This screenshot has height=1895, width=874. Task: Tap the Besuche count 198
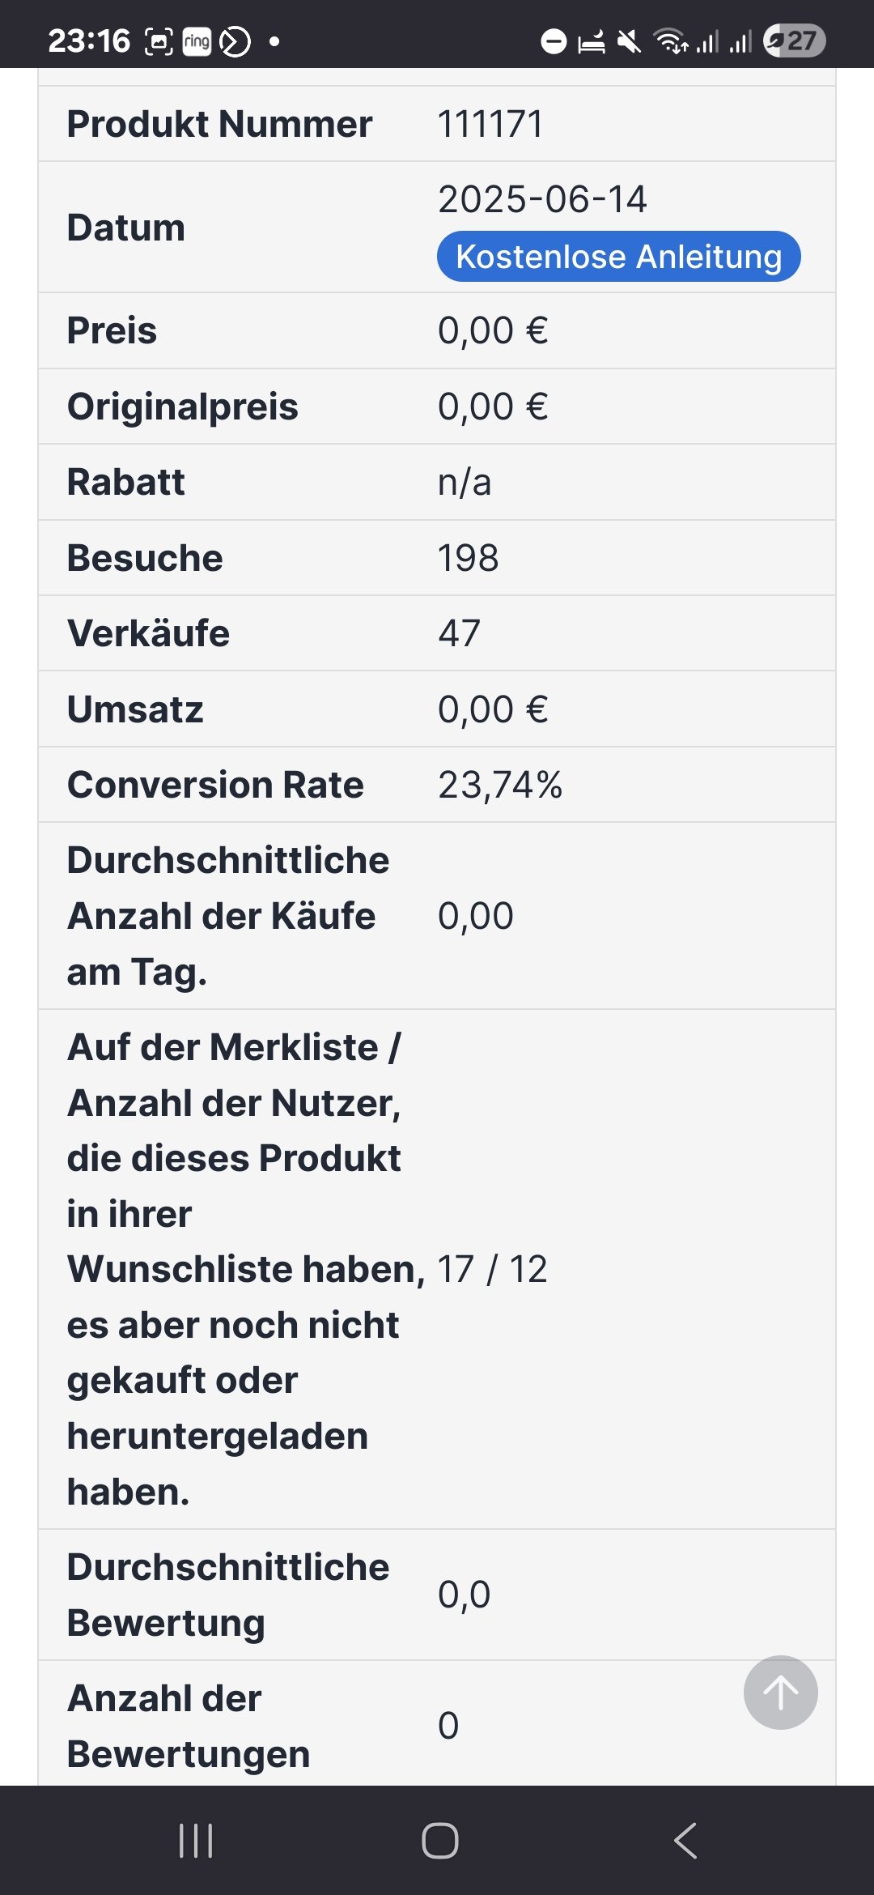[468, 558]
